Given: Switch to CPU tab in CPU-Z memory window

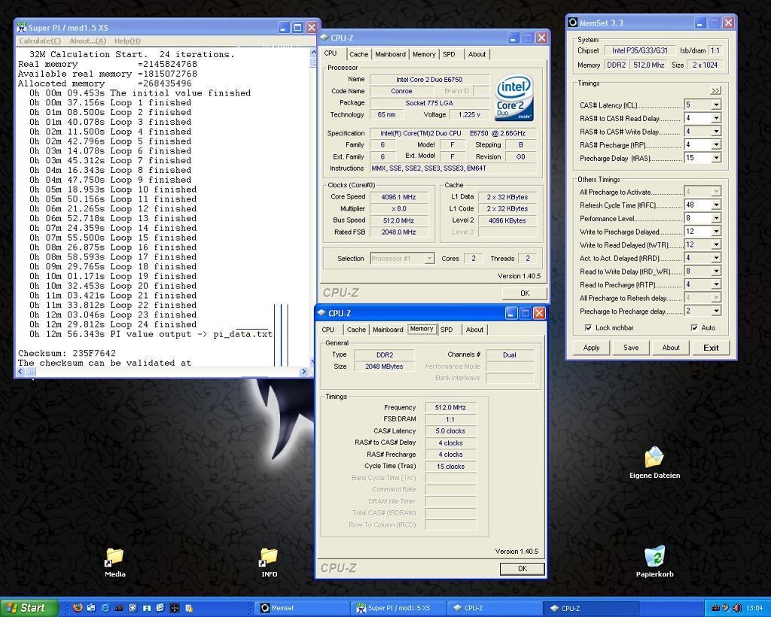Looking at the screenshot, I should (328, 329).
